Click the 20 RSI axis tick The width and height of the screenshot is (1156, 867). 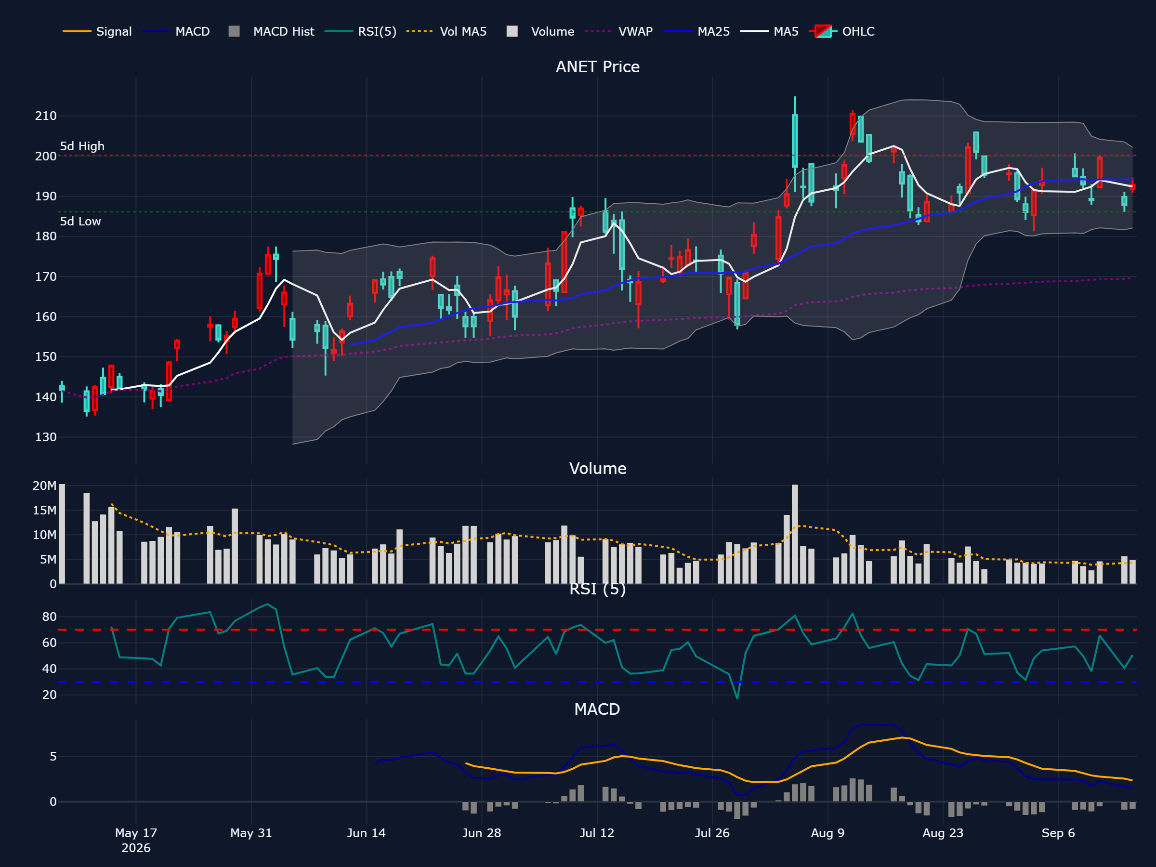click(50, 695)
